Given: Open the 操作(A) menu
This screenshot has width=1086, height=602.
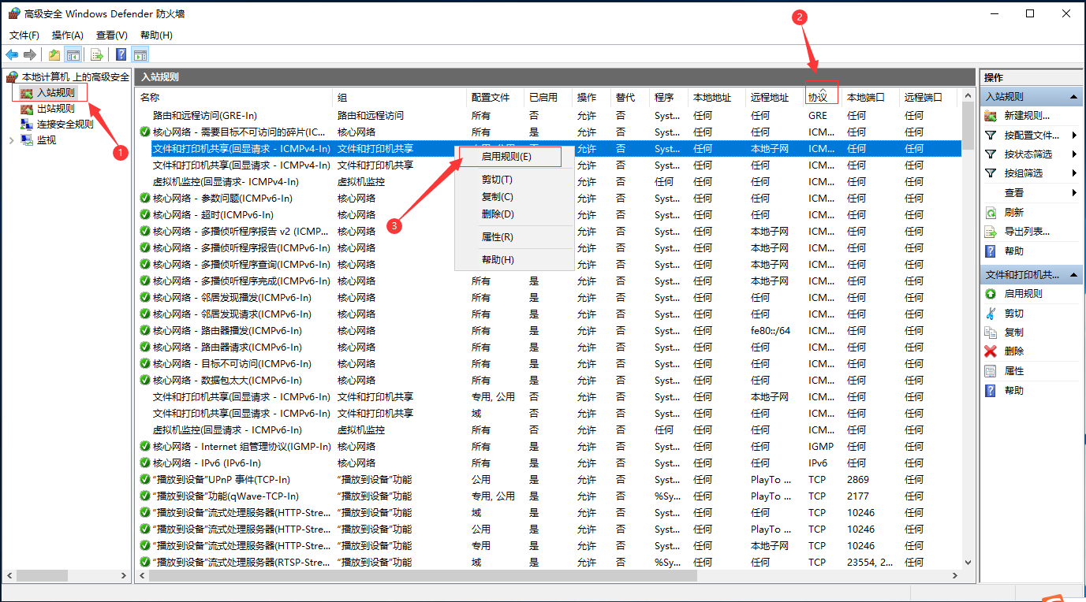Looking at the screenshot, I should click(x=68, y=35).
